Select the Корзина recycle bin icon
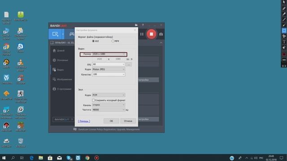The image size is (287, 161). click(x=21, y=143)
